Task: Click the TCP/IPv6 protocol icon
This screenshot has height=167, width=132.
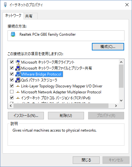Action: click(18, 98)
